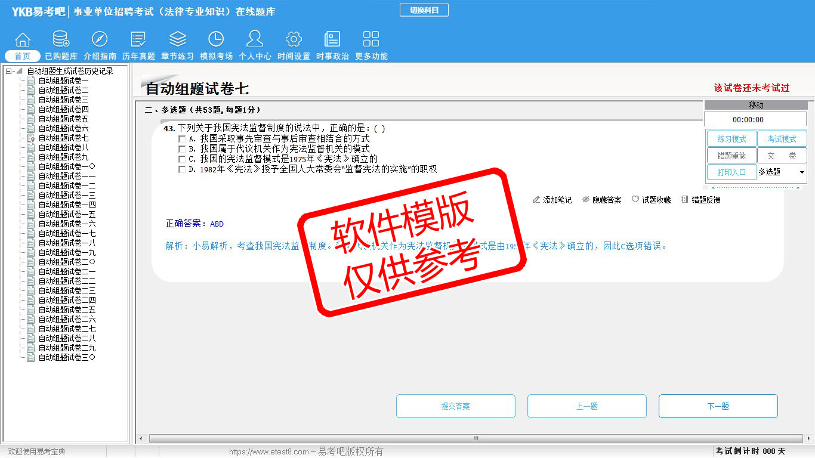Click the 切换科目 button
The height and width of the screenshot is (458, 815).
[x=424, y=10]
